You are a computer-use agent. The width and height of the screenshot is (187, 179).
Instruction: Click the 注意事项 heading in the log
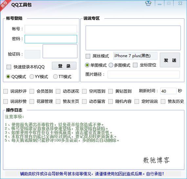click(14, 117)
